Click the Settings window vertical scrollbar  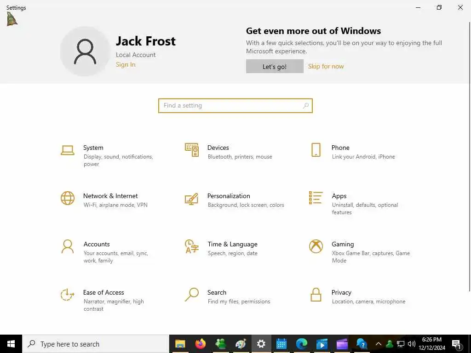(x=469, y=156)
